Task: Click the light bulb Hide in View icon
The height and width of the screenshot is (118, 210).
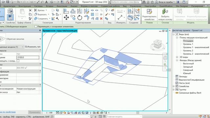Action: coord(107,10)
